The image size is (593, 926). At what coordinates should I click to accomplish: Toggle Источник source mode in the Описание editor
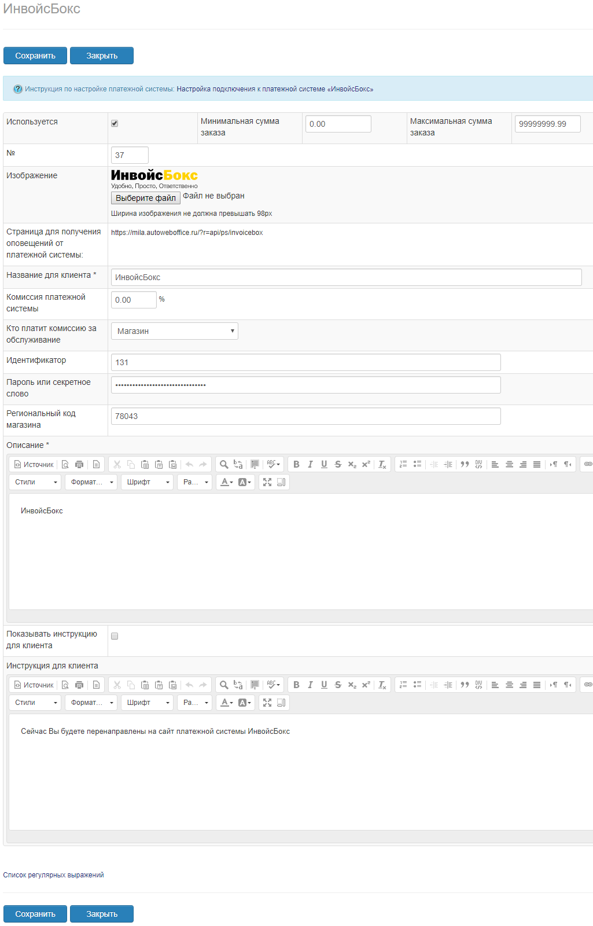tap(34, 464)
